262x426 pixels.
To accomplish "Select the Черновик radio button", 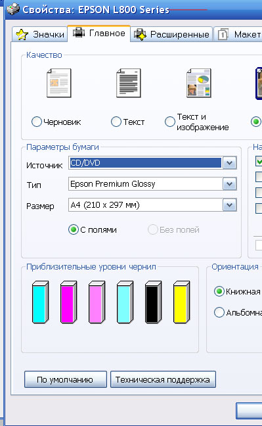I will coord(36,122).
